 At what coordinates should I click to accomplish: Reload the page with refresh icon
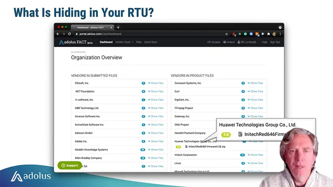[x=70, y=34]
